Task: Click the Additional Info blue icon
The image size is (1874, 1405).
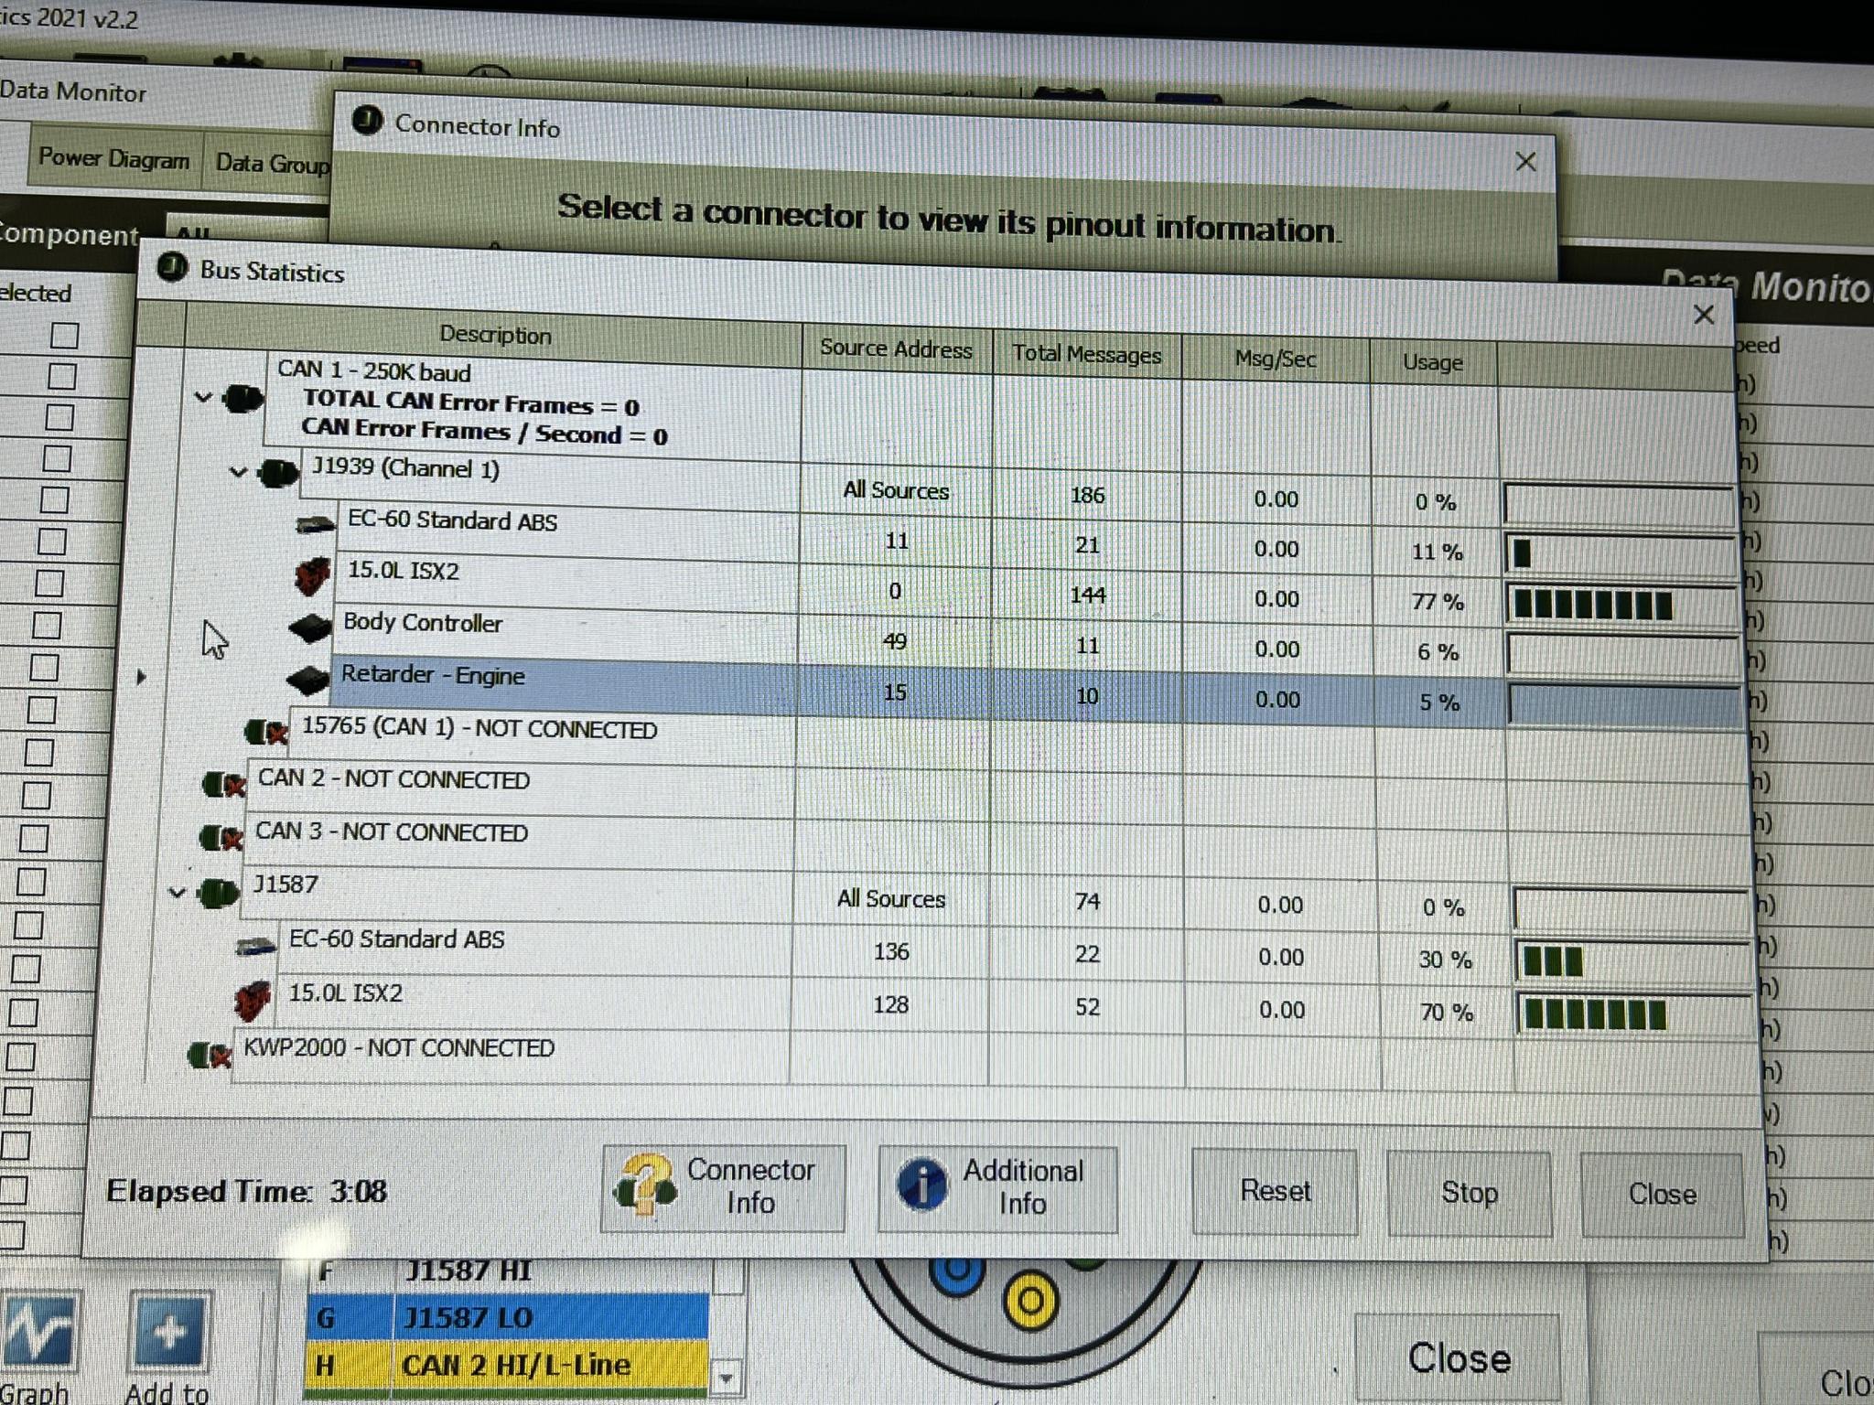Action: tap(921, 1185)
